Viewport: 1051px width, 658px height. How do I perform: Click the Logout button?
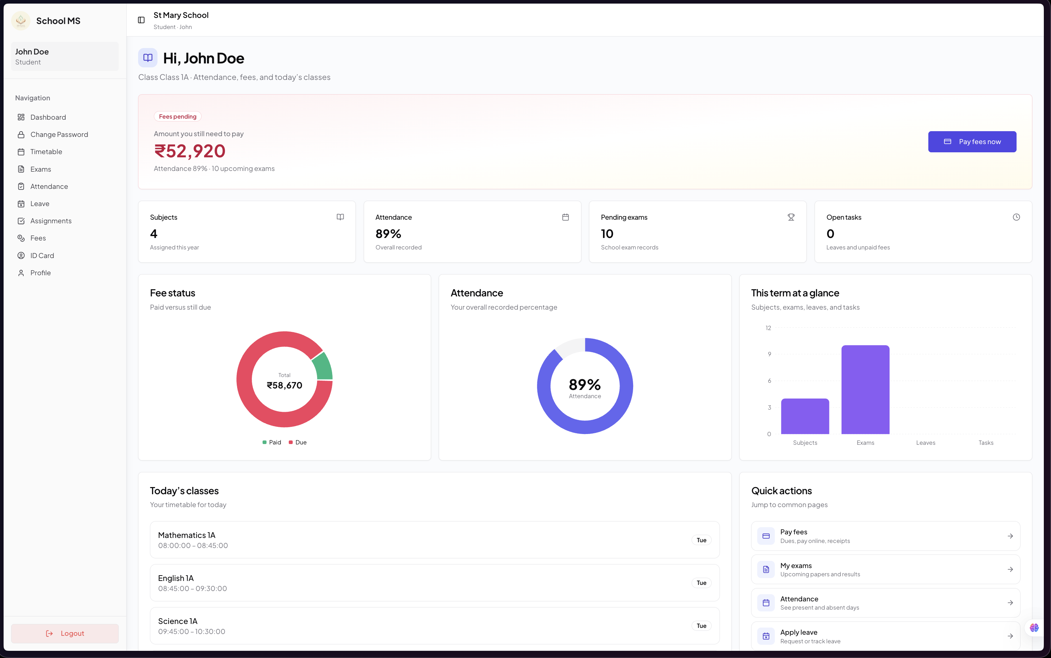point(65,634)
